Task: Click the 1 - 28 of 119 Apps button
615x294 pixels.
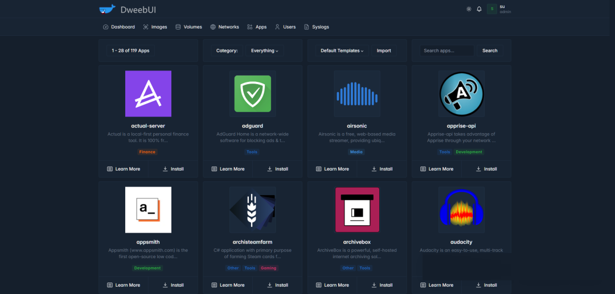Action: 130,51
